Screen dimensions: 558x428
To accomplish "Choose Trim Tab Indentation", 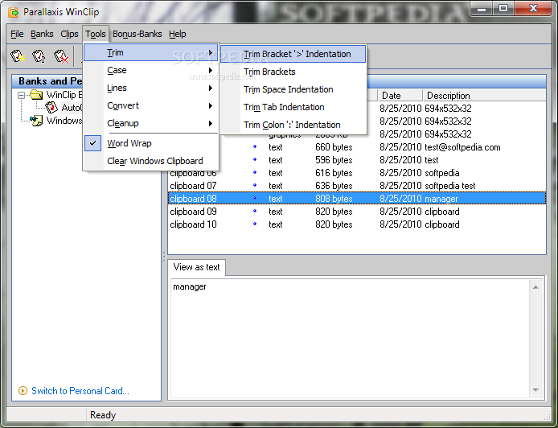I will tap(293, 107).
